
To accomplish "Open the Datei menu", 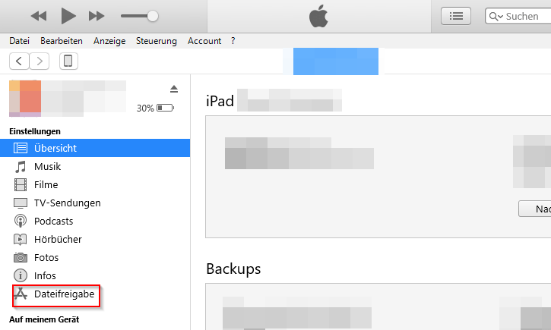I will pyautogui.click(x=20, y=41).
